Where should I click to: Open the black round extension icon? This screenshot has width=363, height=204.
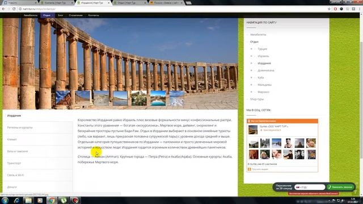coord(341,9)
